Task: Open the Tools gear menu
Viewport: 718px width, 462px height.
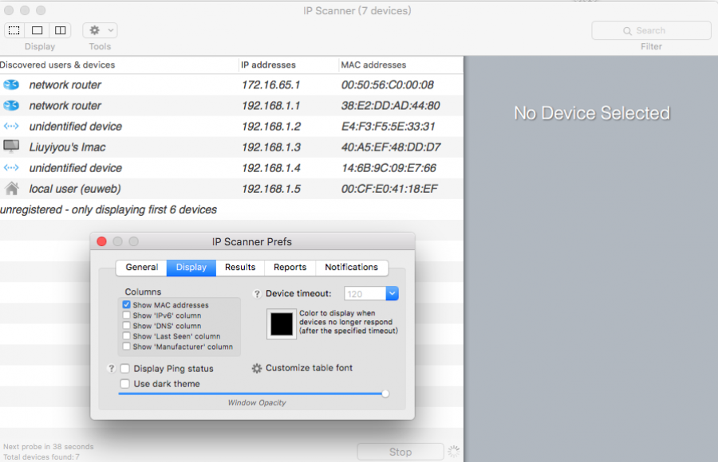Action: tap(101, 30)
